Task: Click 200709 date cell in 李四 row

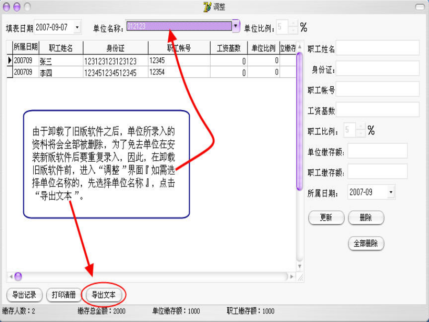Action: 26,72
